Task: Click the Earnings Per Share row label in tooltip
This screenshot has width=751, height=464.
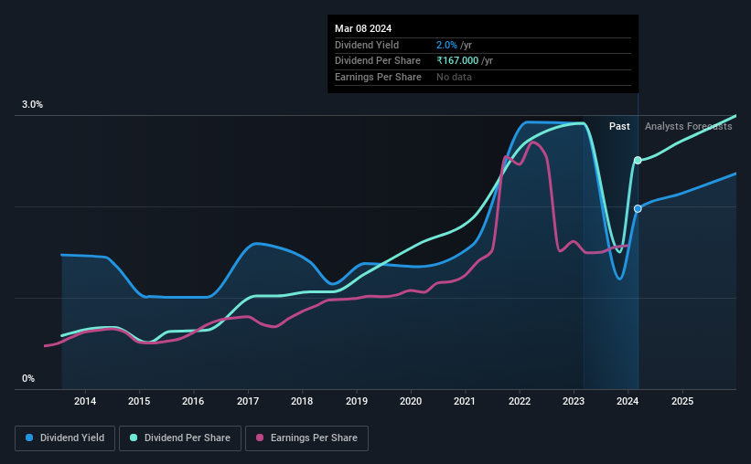Action: click(378, 77)
